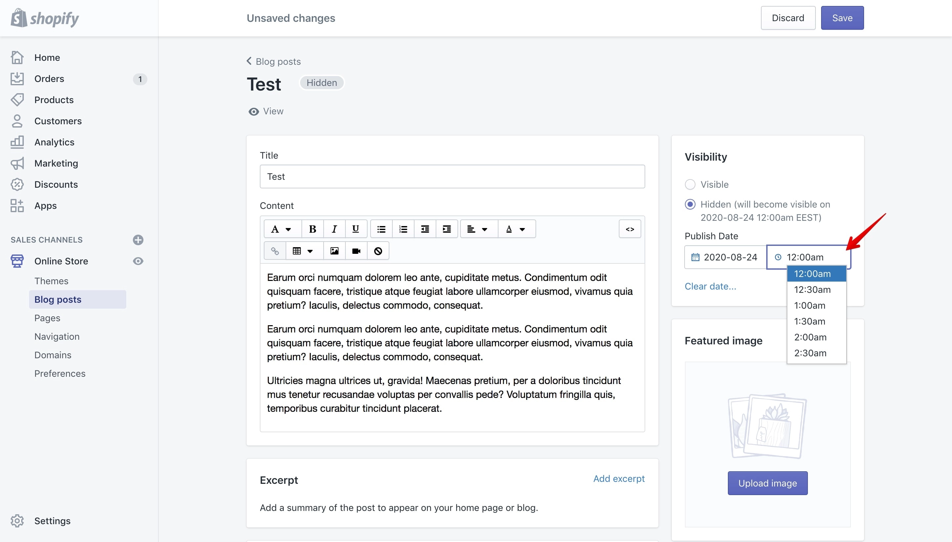Select the Visible radio option
The height and width of the screenshot is (542, 952).
click(x=690, y=184)
